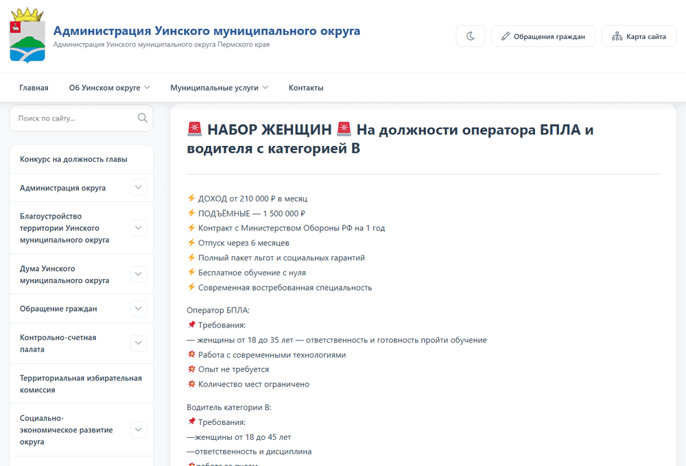Click the search magnifier icon
686x466 pixels.
point(142,118)
